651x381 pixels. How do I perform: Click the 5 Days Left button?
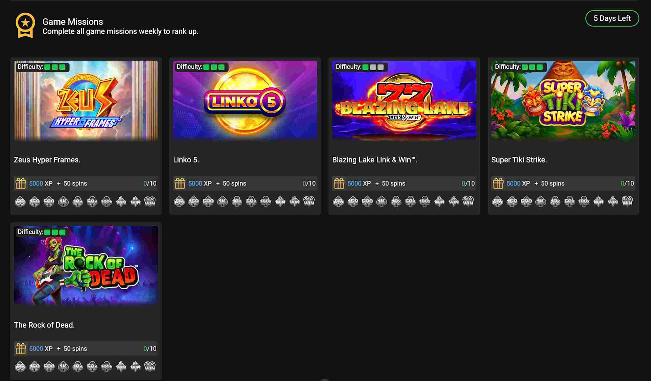[x=612, y=18]
